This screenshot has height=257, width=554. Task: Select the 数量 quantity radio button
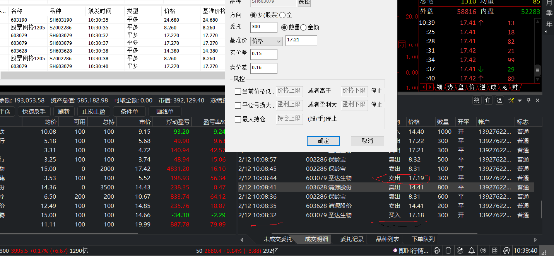pyautogui.click(x=284, y=27)
